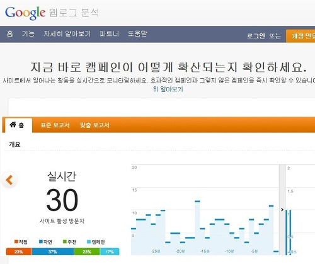Open the 도움말 navigation item

point(137,33)
